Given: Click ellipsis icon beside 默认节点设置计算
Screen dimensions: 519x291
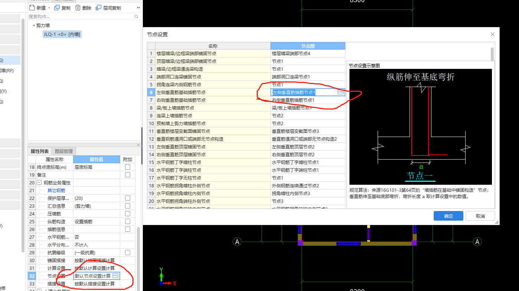Looking at the screenshot, I should [x=115, y=276].
